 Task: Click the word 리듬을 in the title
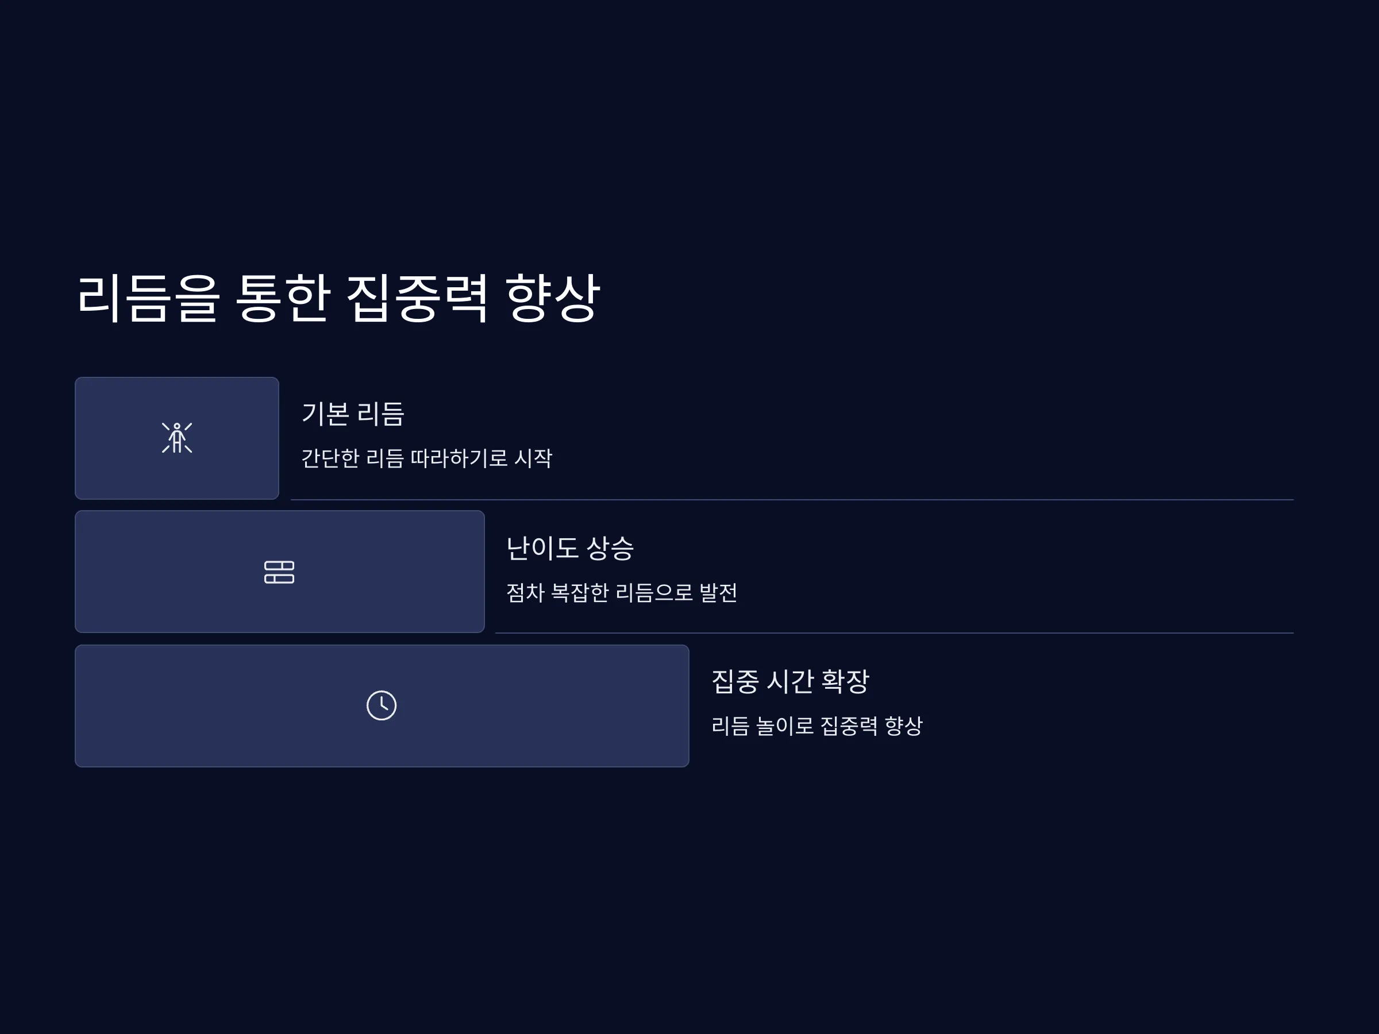point(148,298)
